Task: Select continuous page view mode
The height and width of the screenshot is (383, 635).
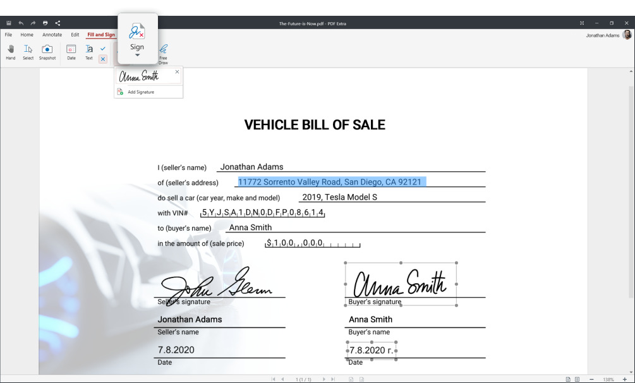Action: pos(577,379)
